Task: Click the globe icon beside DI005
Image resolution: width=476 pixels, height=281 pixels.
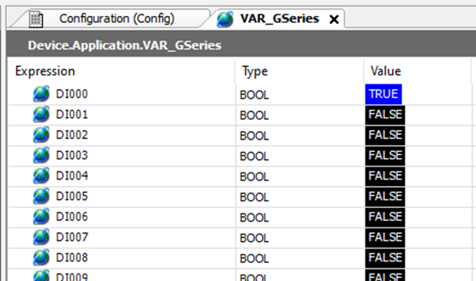Action: tap(42, 197)
